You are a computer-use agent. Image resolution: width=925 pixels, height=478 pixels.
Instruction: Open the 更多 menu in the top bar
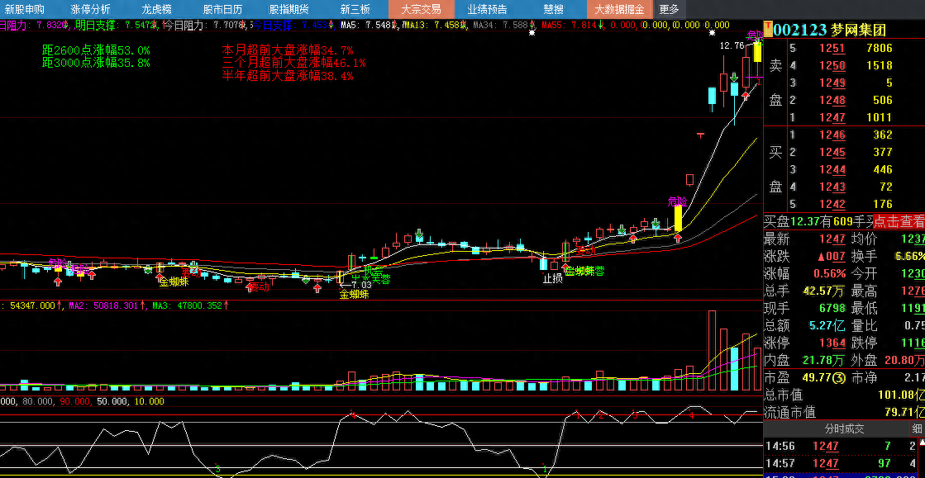pos(668,9)
